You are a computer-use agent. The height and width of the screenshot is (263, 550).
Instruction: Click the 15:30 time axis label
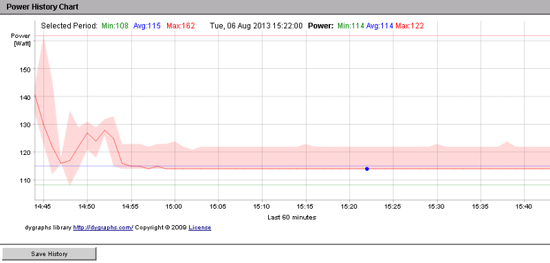[x=437, y=207]
